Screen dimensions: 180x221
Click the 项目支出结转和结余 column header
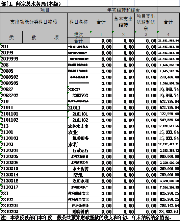[x=146, y=22]
